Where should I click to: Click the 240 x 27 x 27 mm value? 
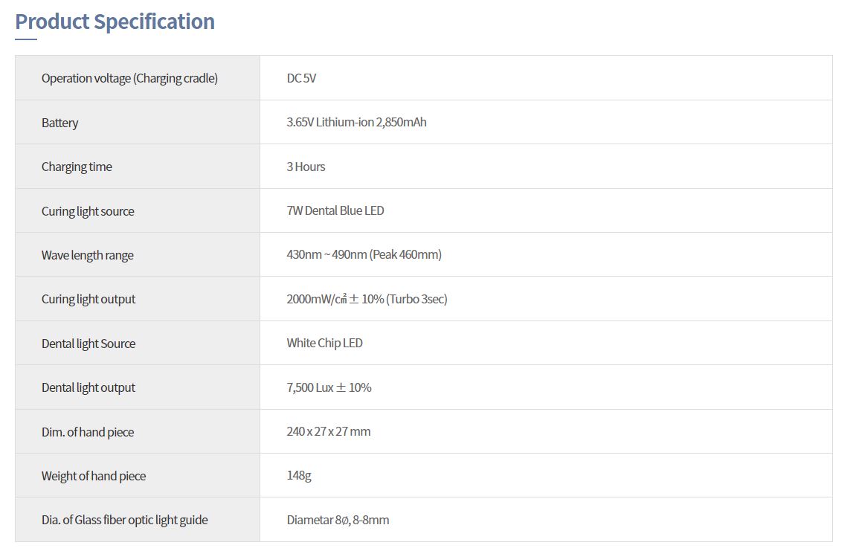click(x=329, y=432)
